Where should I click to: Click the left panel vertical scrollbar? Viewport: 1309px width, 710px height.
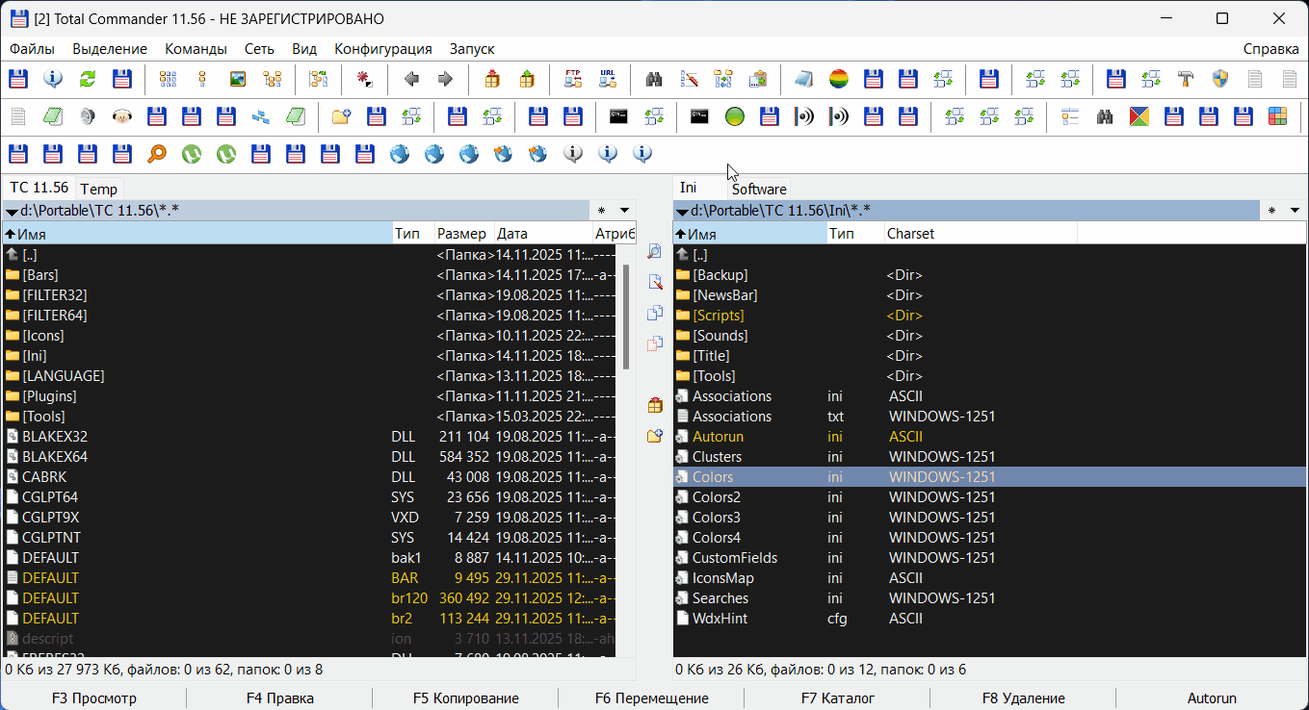[626, 317]
